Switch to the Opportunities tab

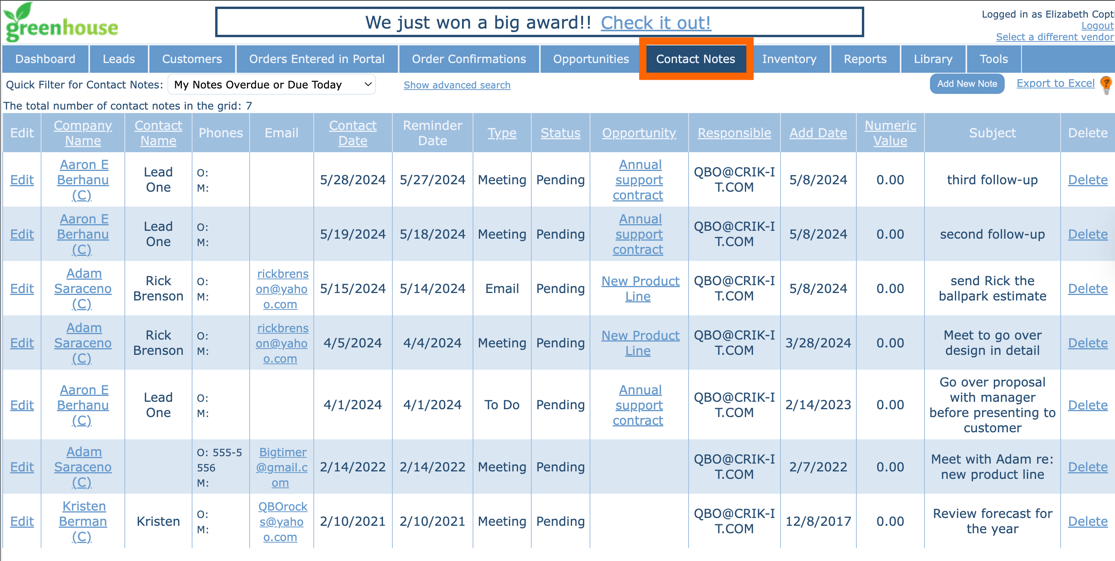tap(590, 59)
